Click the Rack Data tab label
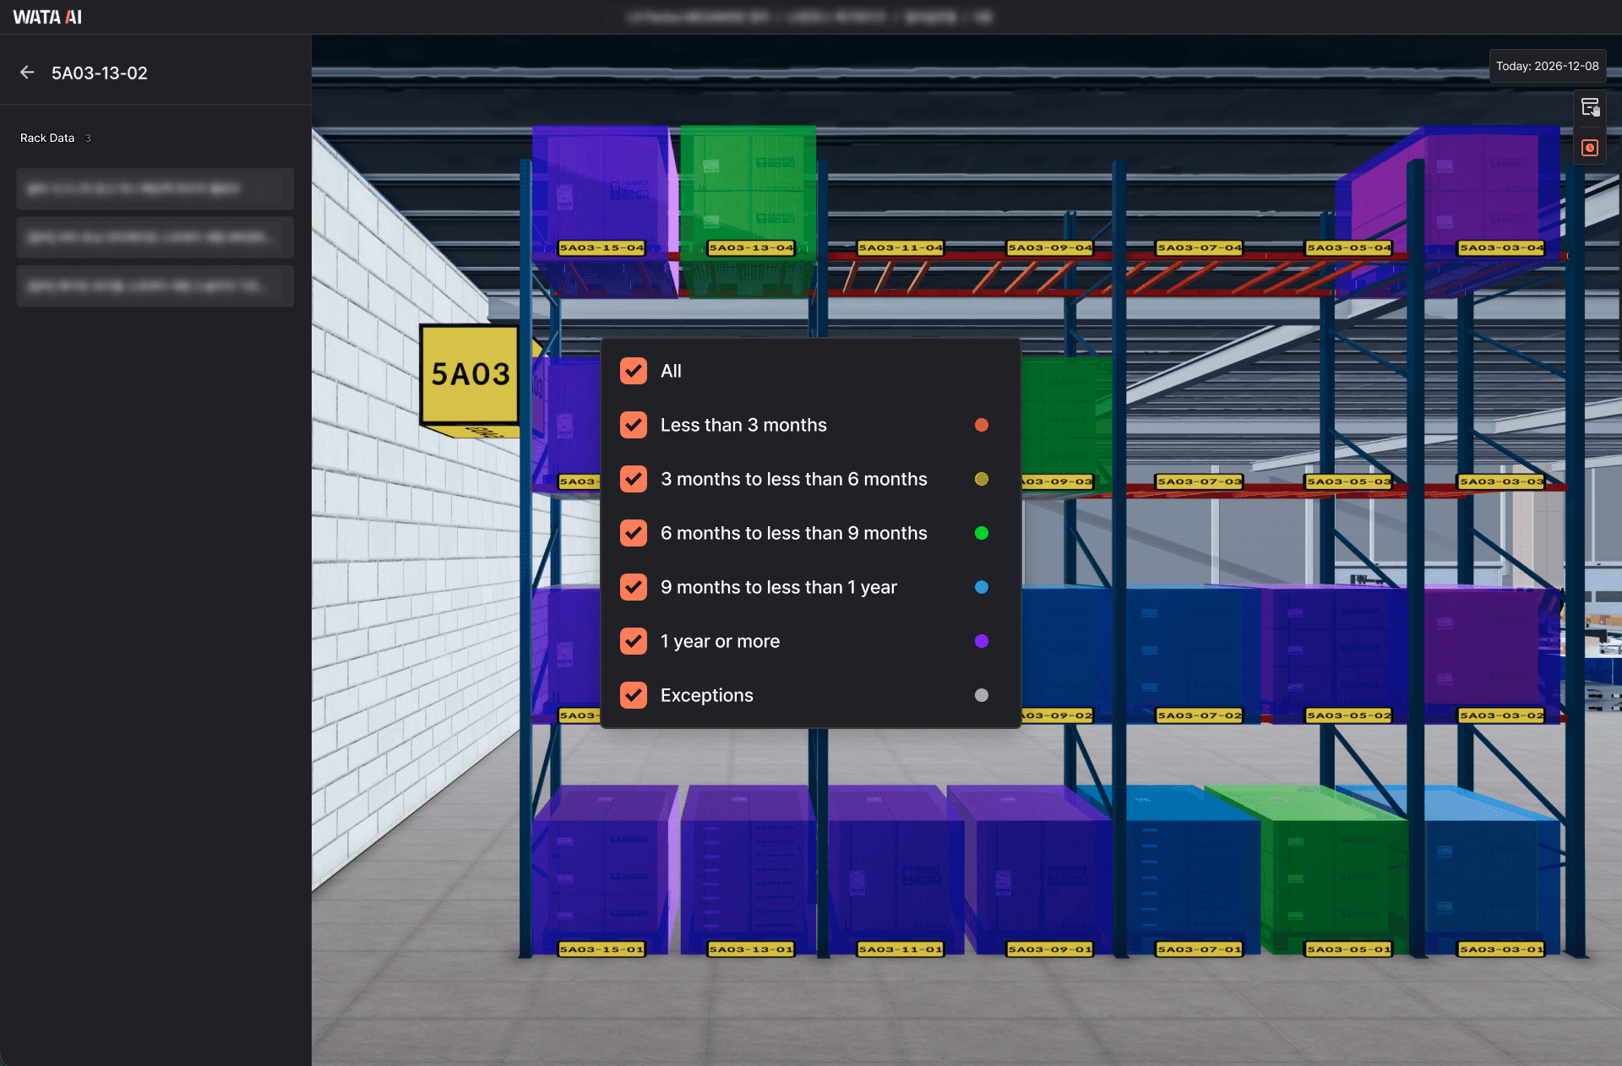This screenshot has height=1066, width=1622. 47,138
